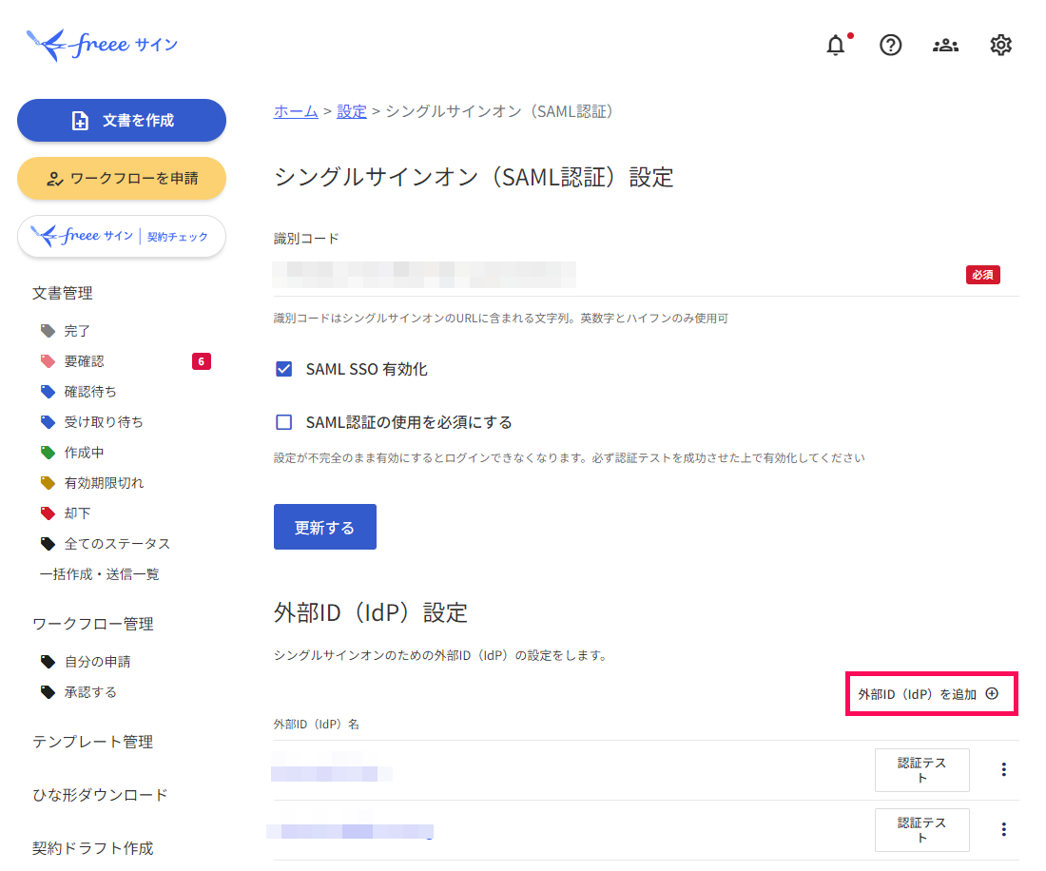Click the first IdP name entry
Image resolution: width=1046 pixels, height=871 pixels.
pyautogui.click(x=332, y=772)
